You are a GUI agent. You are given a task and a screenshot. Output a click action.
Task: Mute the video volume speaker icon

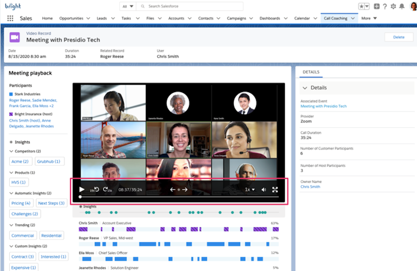264,190
